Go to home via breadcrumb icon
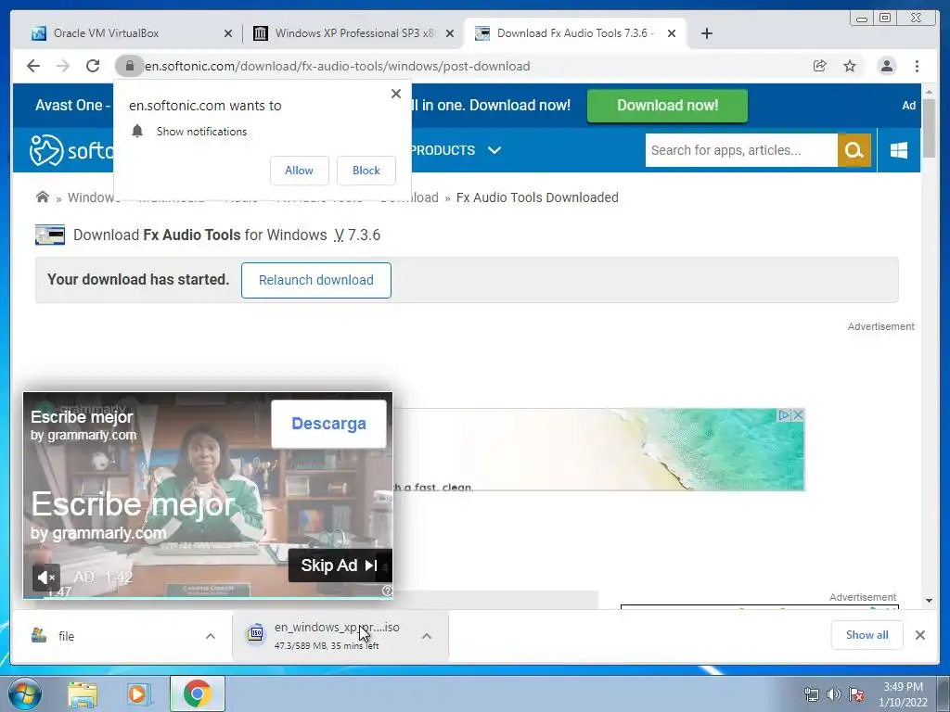950x712 pixels. coord(43,197)
